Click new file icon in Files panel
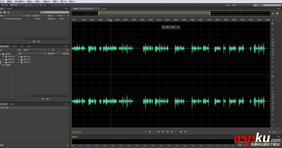Screen dimensions: 282x148 coord(9,12)
